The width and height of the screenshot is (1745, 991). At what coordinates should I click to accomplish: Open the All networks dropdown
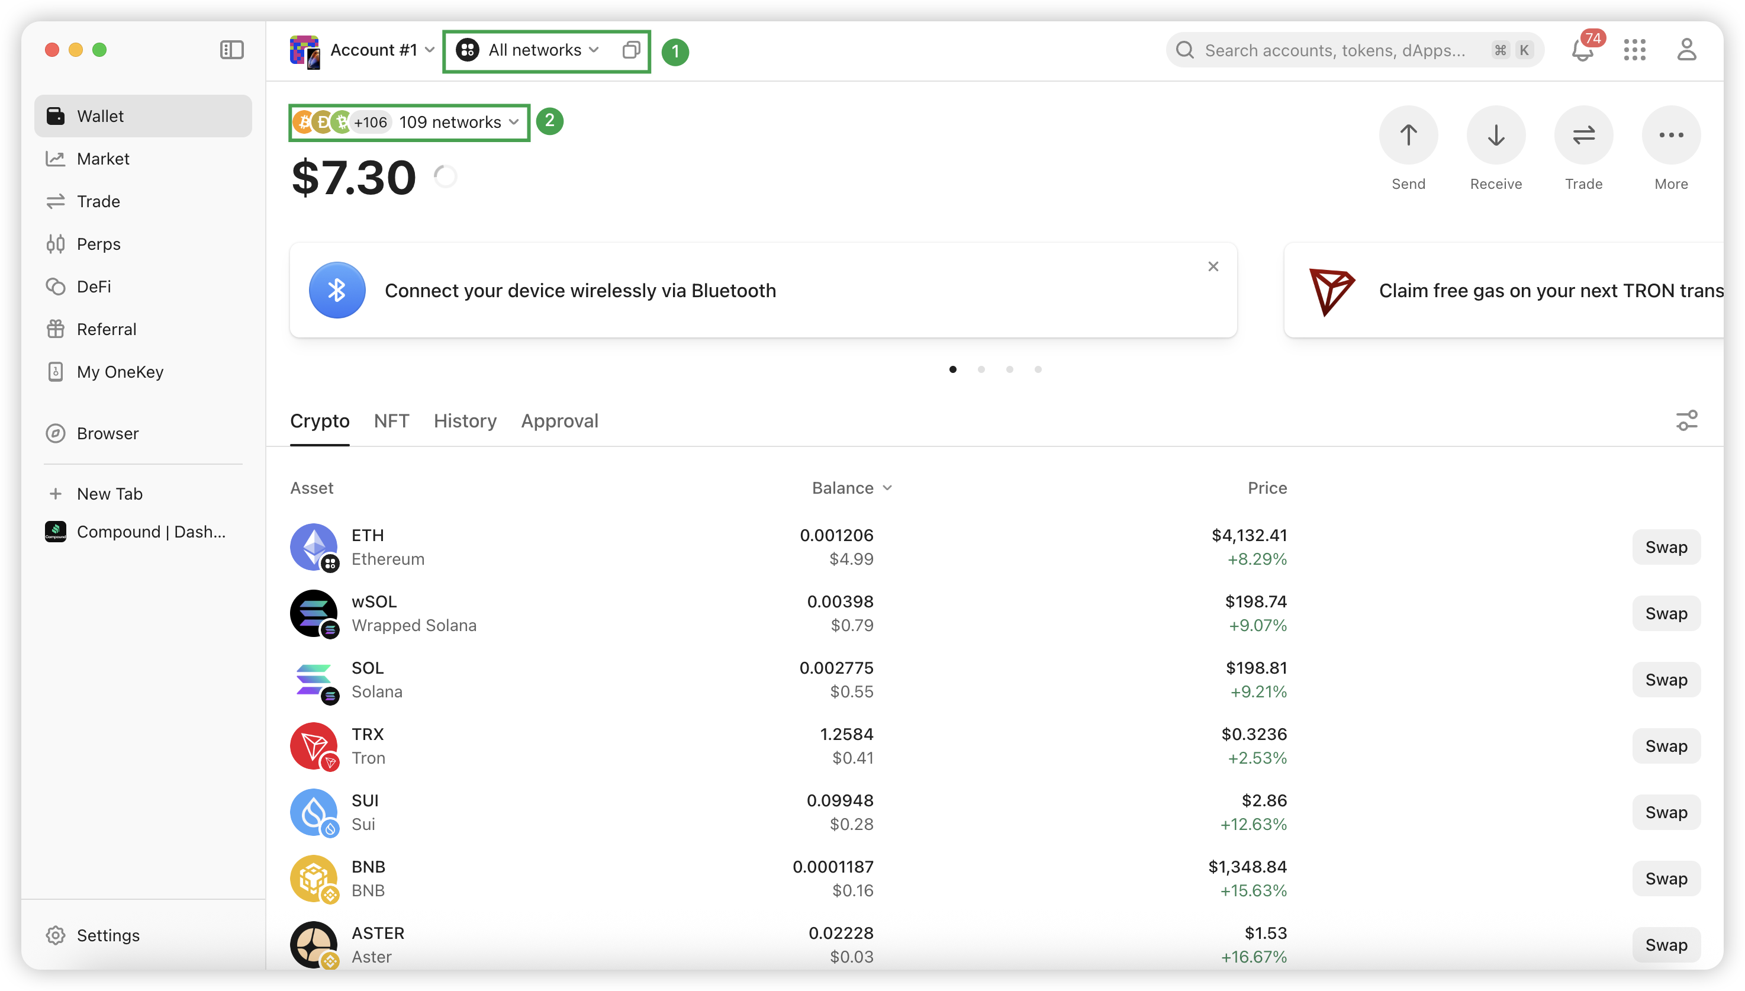tap(528, 50)
